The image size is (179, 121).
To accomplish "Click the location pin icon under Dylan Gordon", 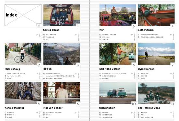I will [139, 78].
